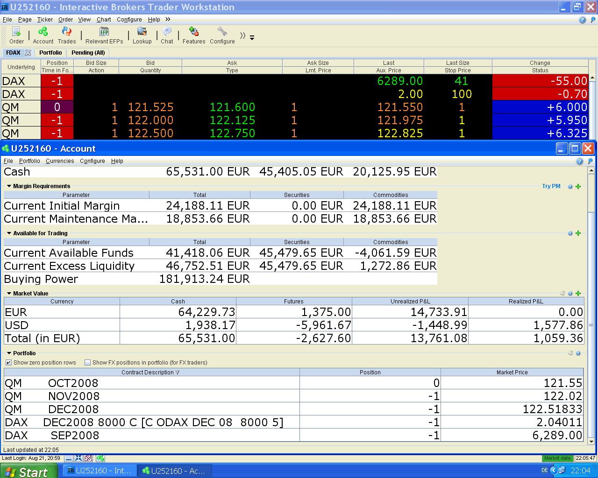The height and width of the screenshot is (478, 598).
Task: Collapse the Market Value section
Action: [x=9, y=294]
